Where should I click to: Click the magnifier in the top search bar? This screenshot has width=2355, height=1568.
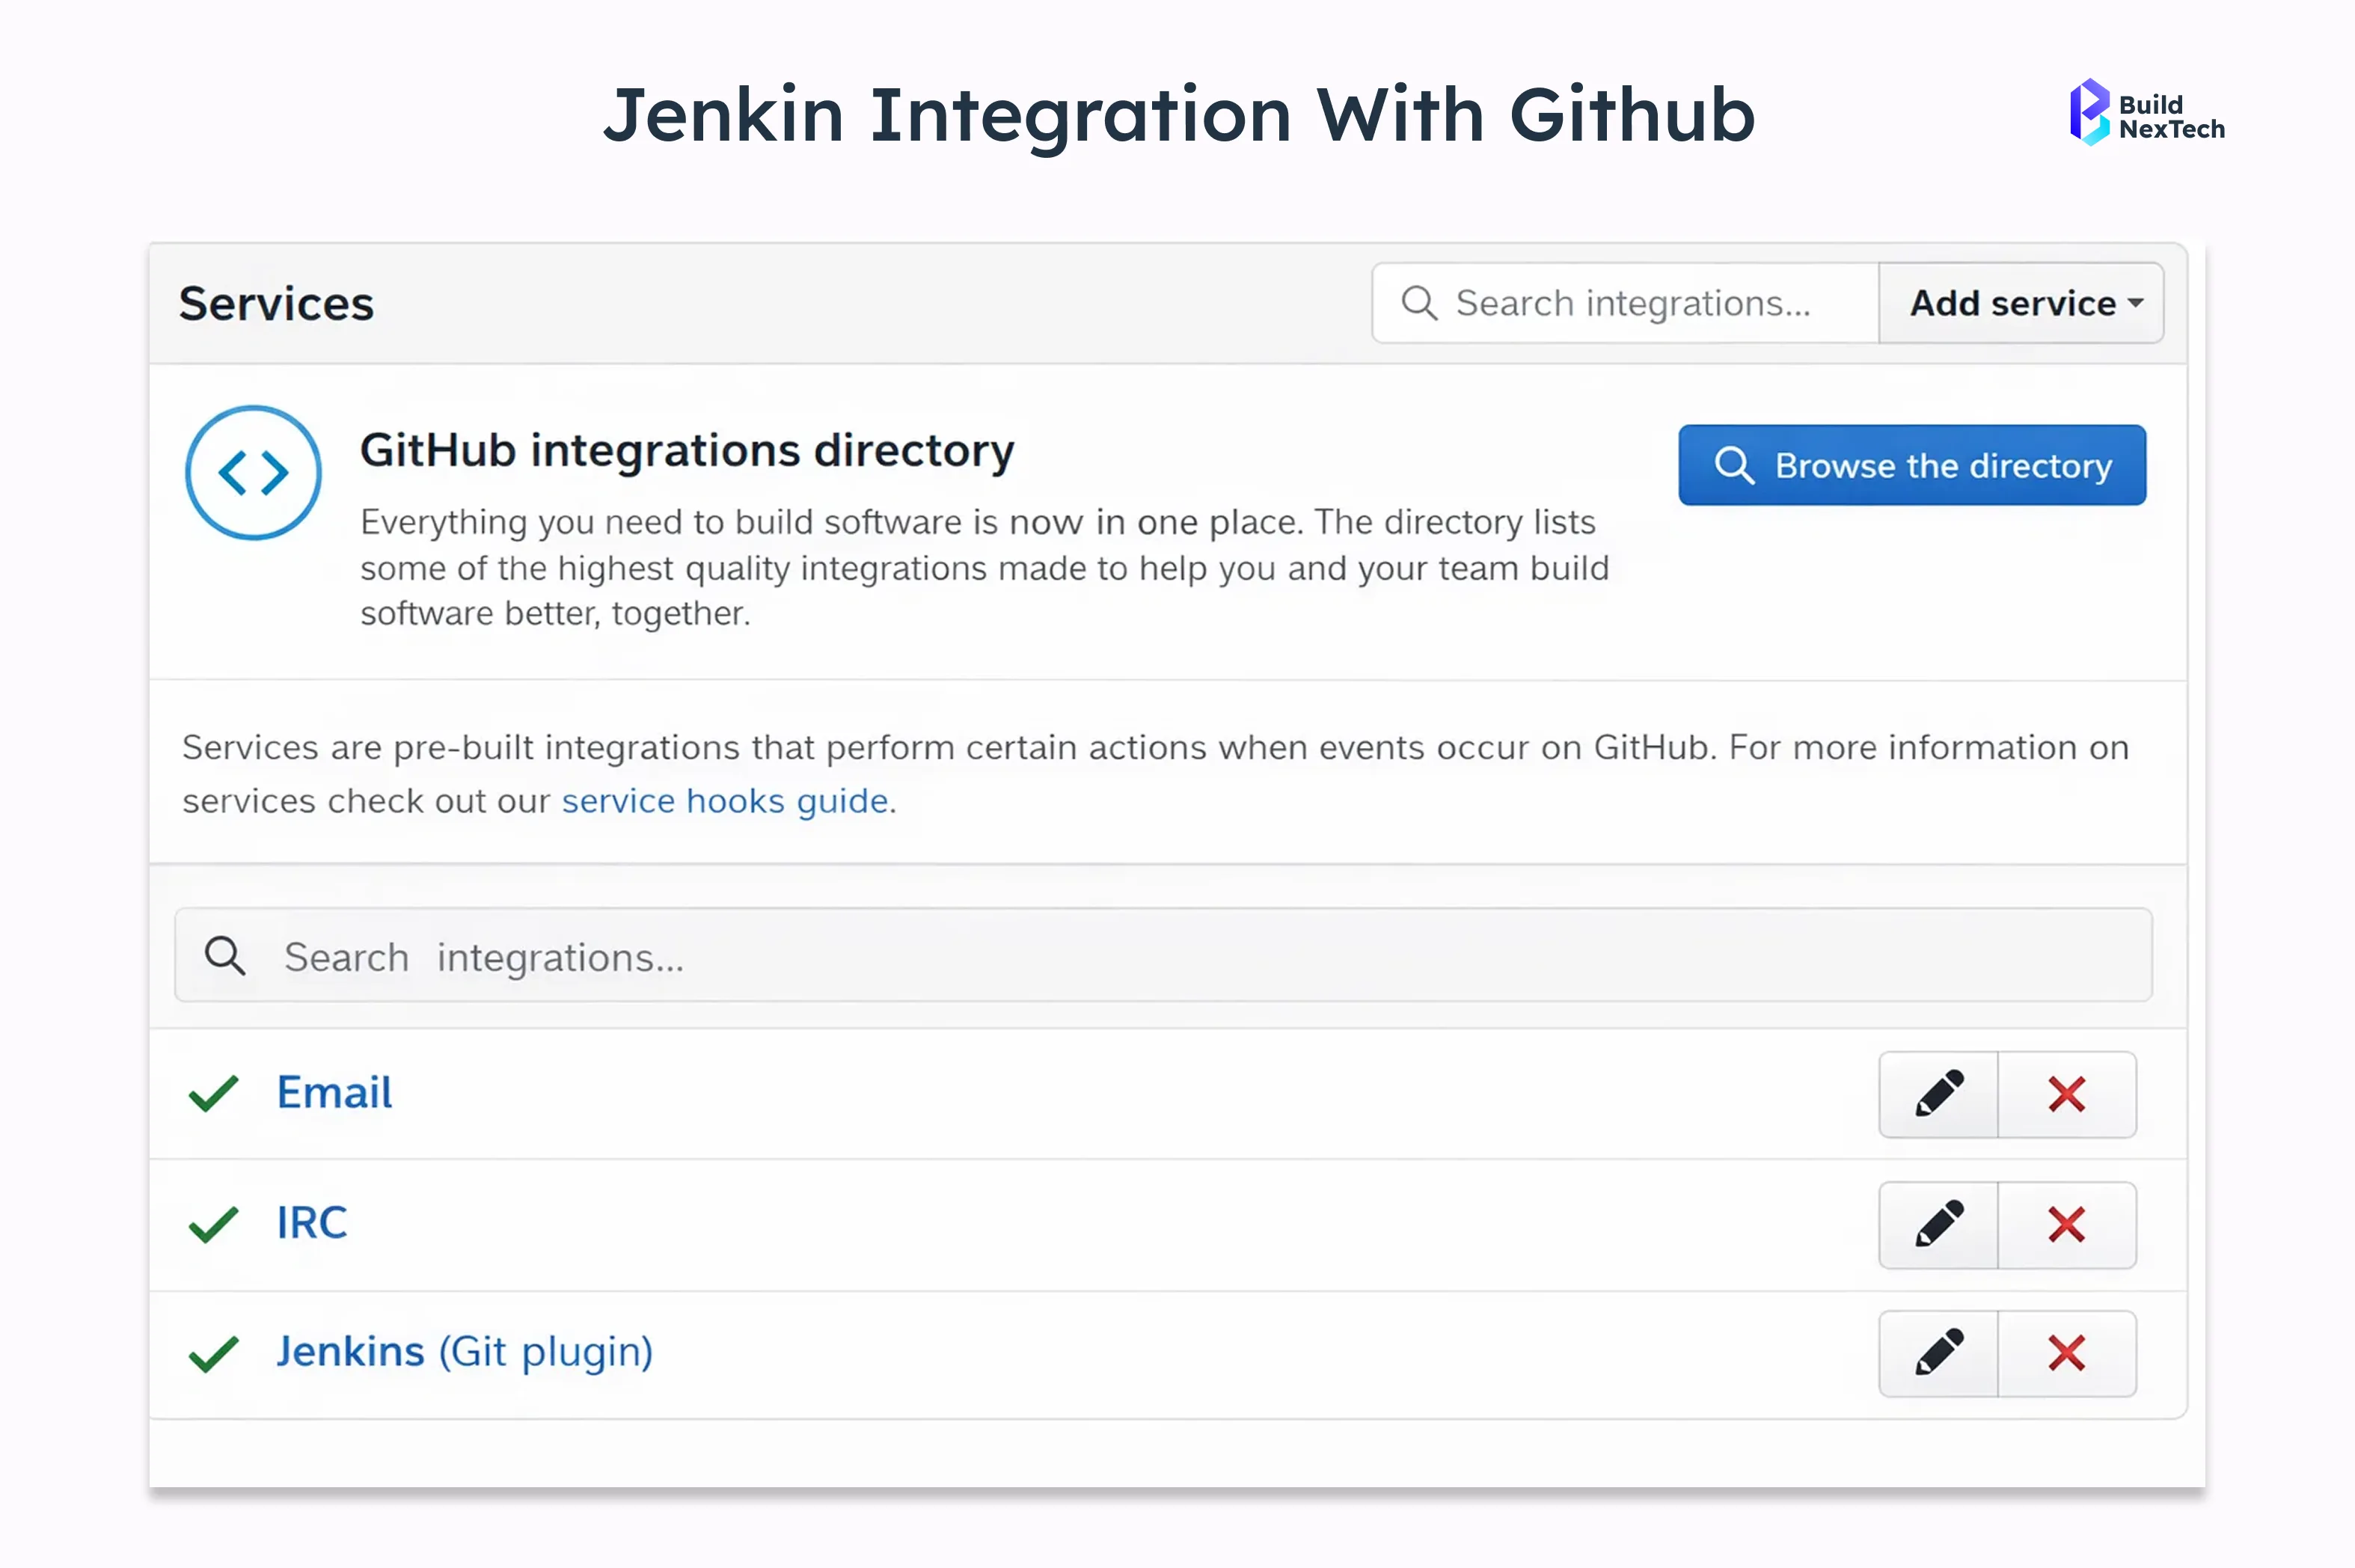point(1419,302)
